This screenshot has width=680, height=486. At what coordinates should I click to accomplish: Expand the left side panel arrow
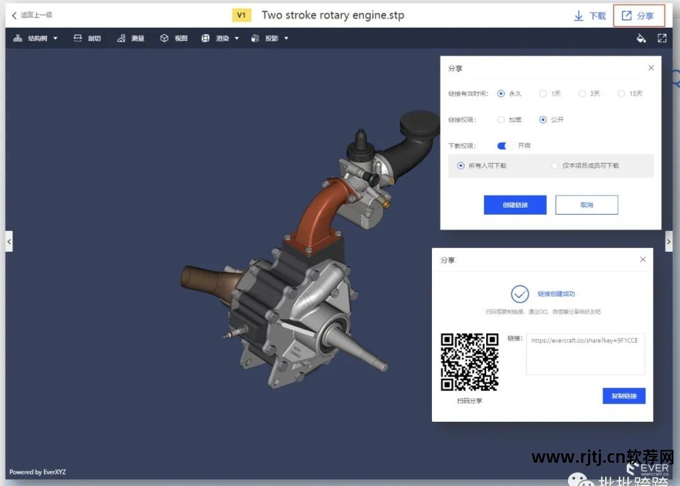click(9, 241)
